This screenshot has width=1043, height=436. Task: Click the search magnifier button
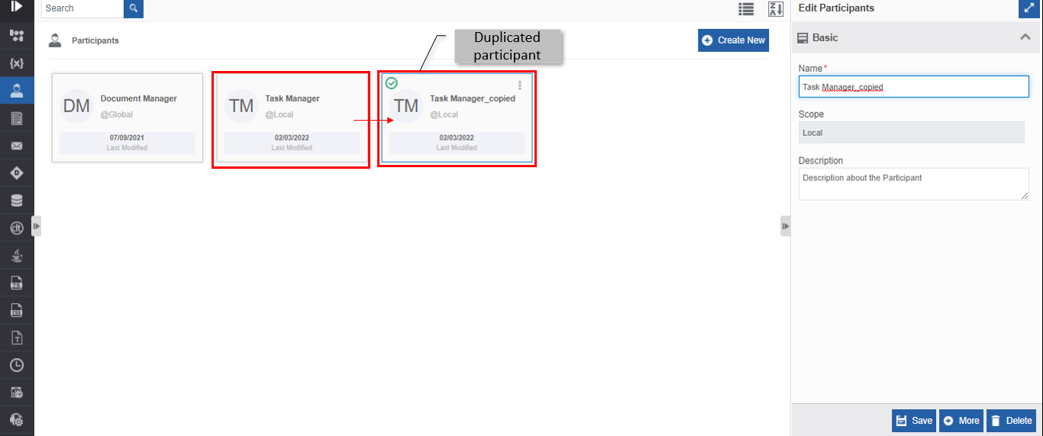(134, 8)
